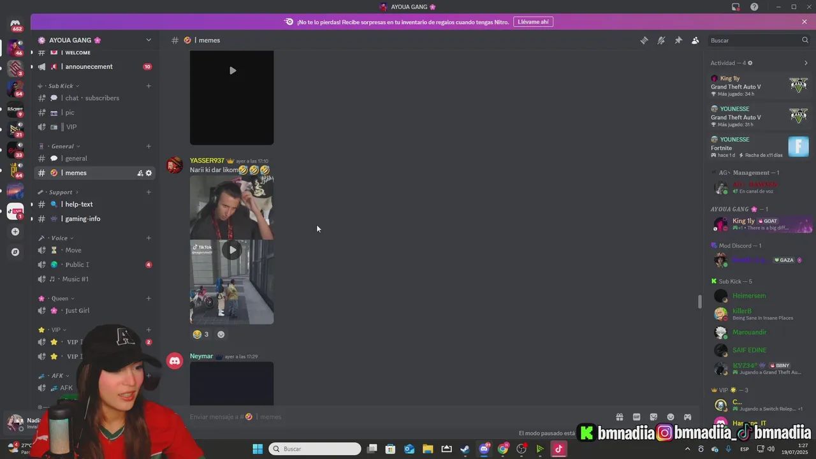Join the Just Girl voice channel
Image resolution: width=816 pixels, height=459 pixels.
[x=94, y=311]
